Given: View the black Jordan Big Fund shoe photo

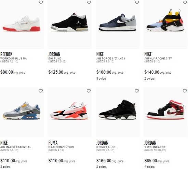Looking at the screenshot, I should click(x=69, y=22).
